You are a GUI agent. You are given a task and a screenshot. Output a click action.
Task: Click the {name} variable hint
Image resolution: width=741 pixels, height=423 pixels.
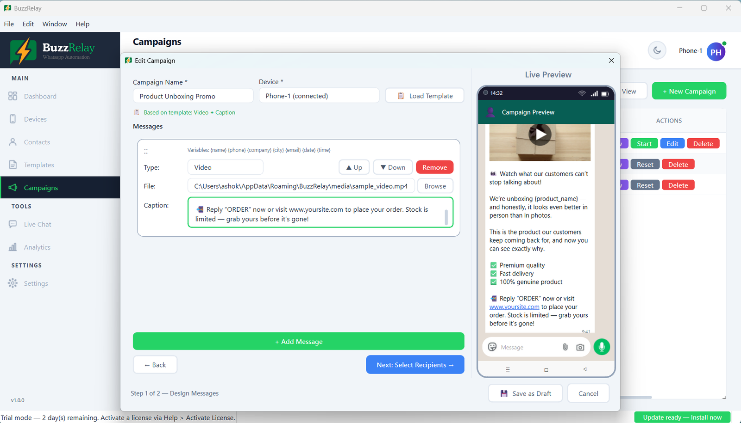(218, 150)
